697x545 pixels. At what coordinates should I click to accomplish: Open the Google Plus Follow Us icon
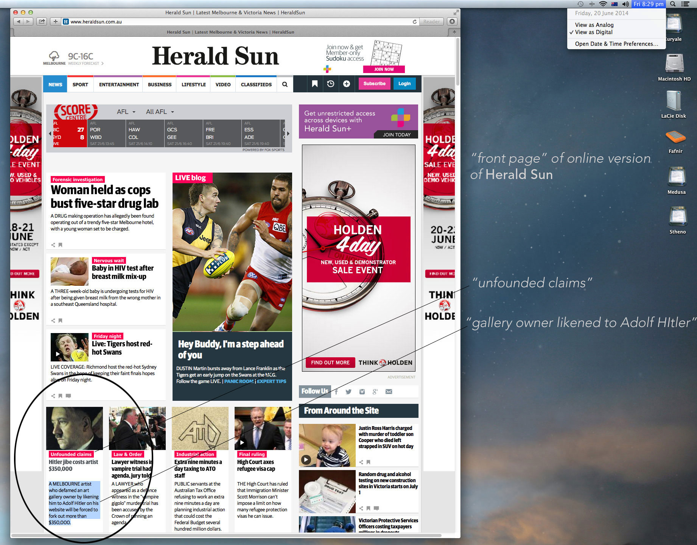pyautogui.click(x=375, y=392)
